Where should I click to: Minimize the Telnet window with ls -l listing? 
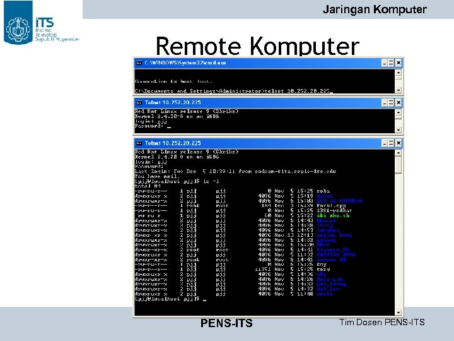[385, 143]
